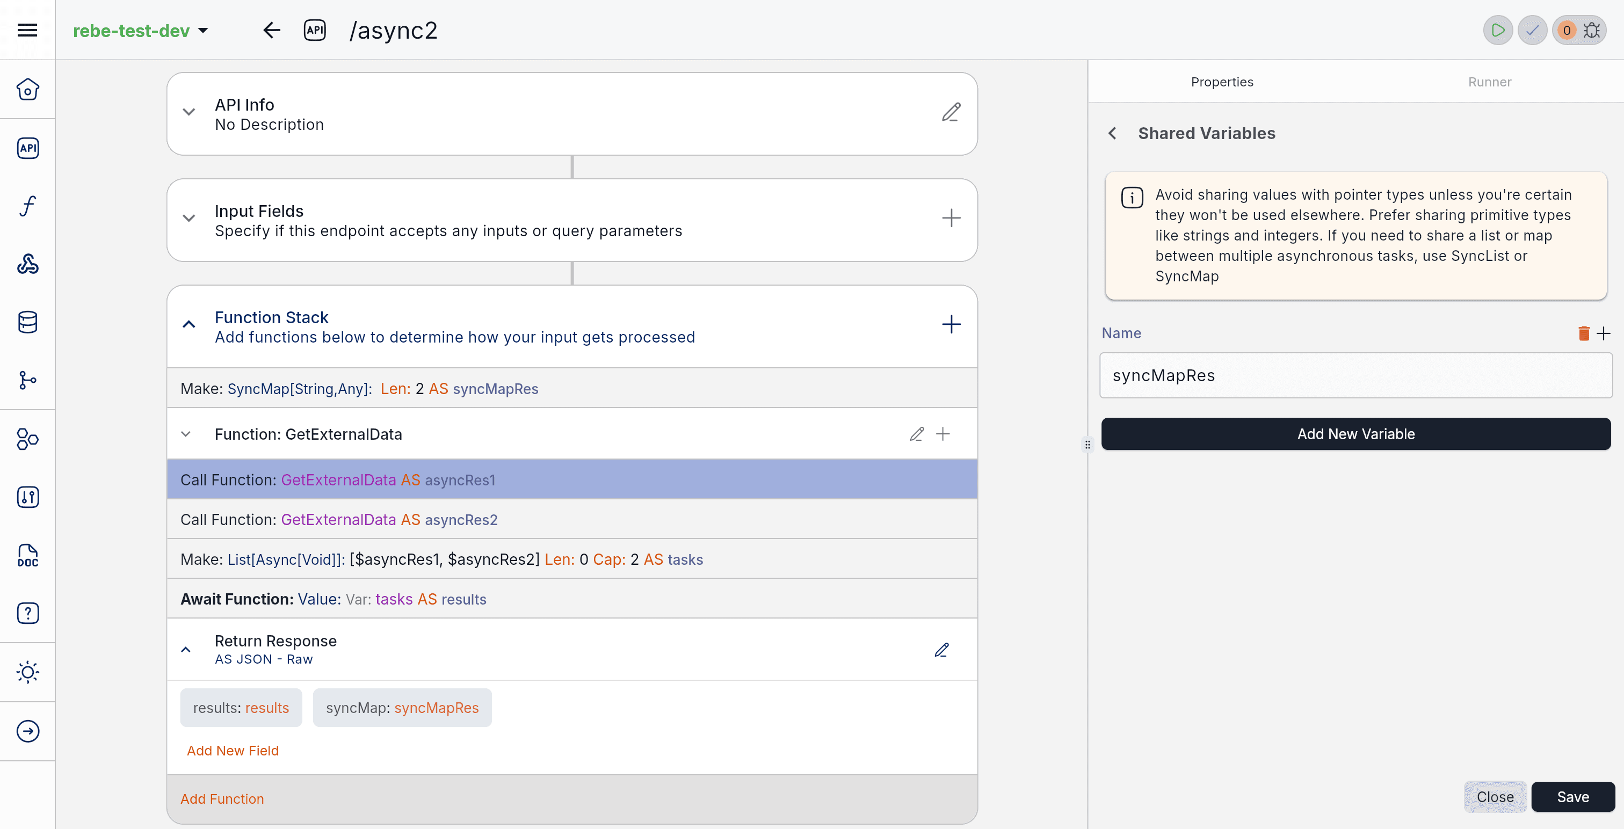Select Call Function GetExternalData AS asyncRes2
Image resolution: width=1624 pixels, height=829 pixels.
pyautogui.click(x=572, y=520)
